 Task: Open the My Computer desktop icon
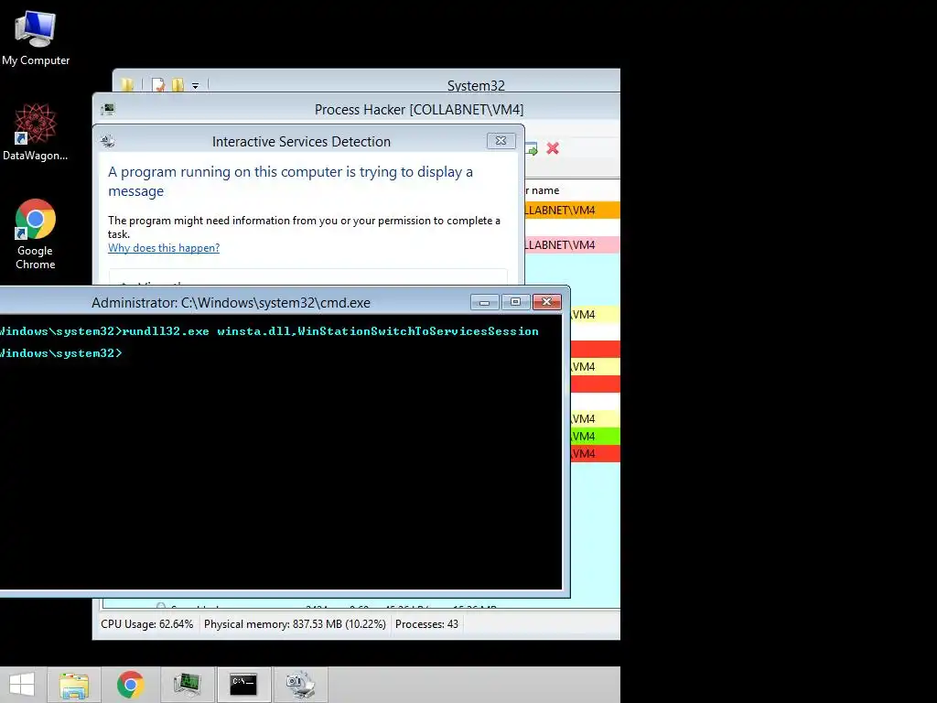[x=36, y=38]
